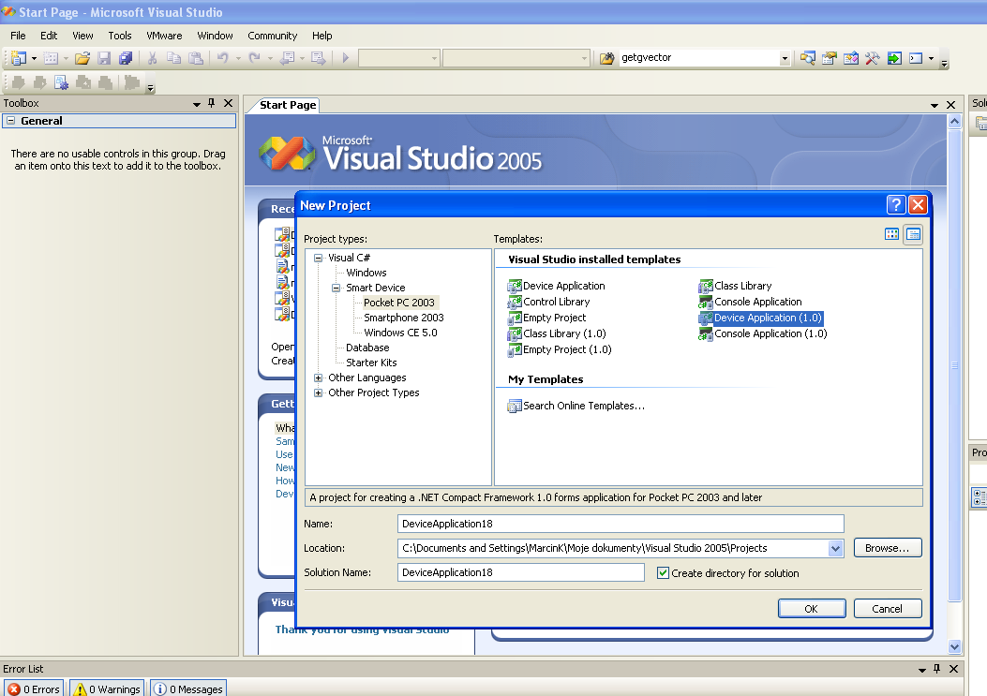This screenshot has width=987, height=696.
Task: Click the Start Page scrollbar up arrow
Action: 954,122
